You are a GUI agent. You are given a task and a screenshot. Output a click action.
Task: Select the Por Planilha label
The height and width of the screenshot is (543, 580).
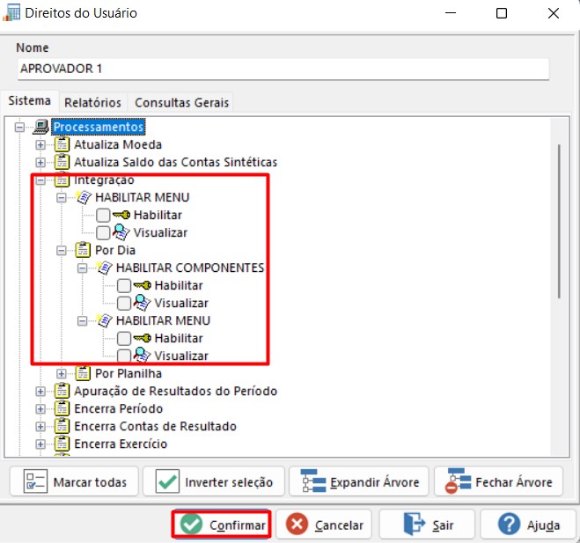(x=128, y=373)
